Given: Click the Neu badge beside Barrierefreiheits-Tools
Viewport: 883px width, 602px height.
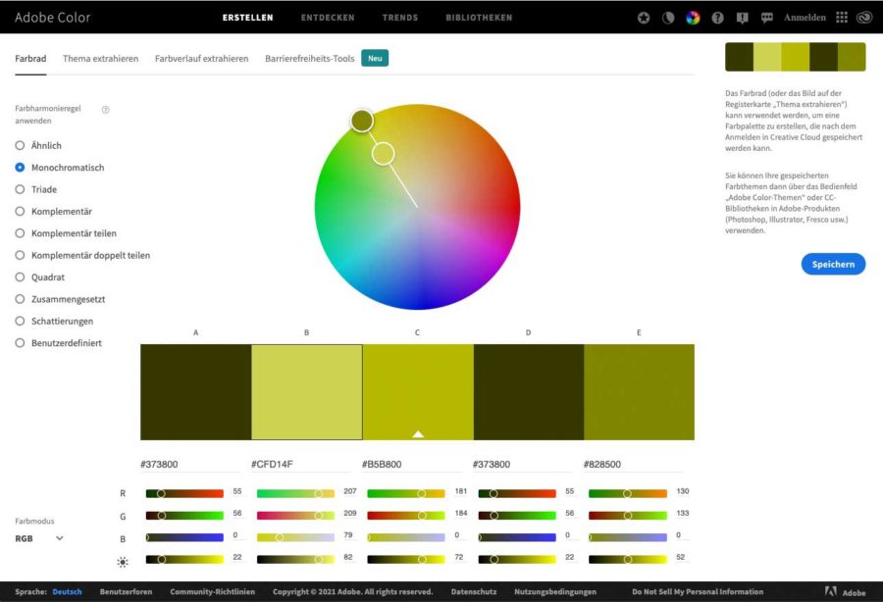Looking at the screenshot, I should click(375, 59).
